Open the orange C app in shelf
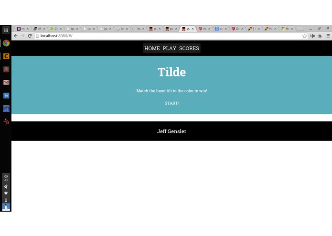The height and width of the screenshot is (236, 332). pos(6,56)
